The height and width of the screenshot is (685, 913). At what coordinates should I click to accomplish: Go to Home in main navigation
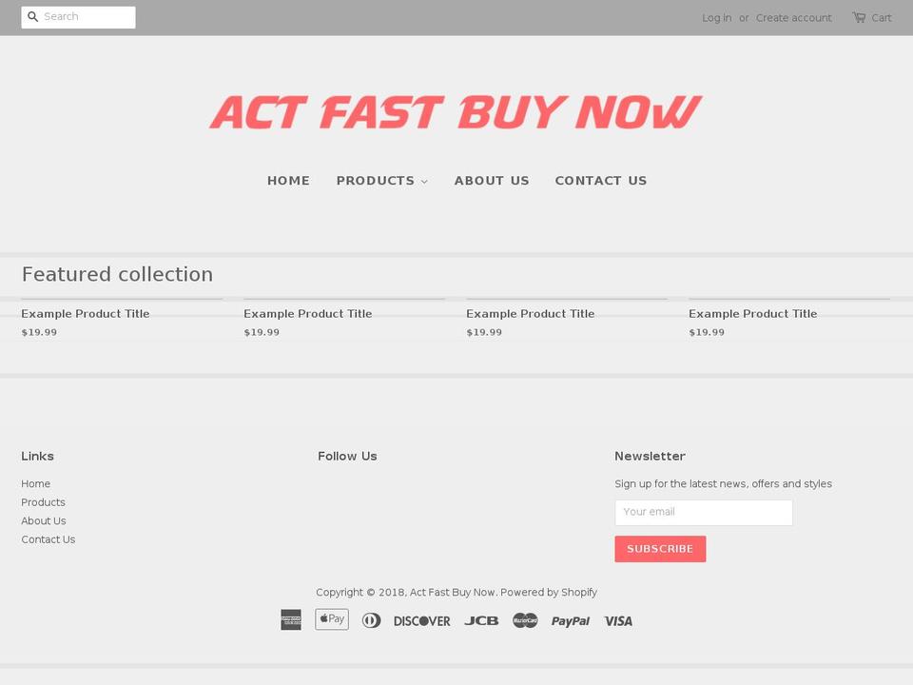pyautogui.click(x=289, y=181)
